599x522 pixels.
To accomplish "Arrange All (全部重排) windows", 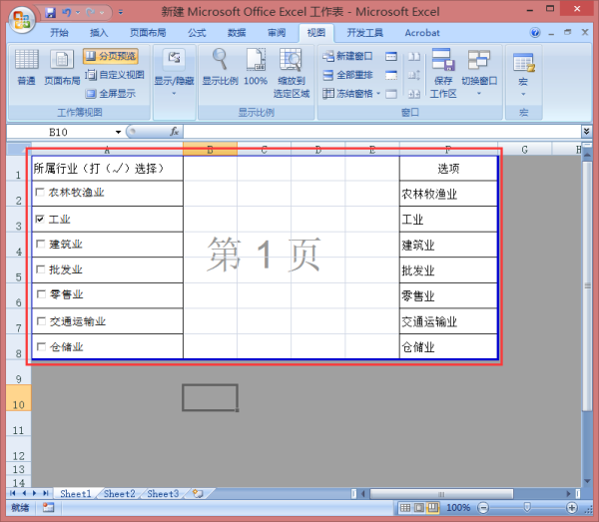I will point(347,75).
